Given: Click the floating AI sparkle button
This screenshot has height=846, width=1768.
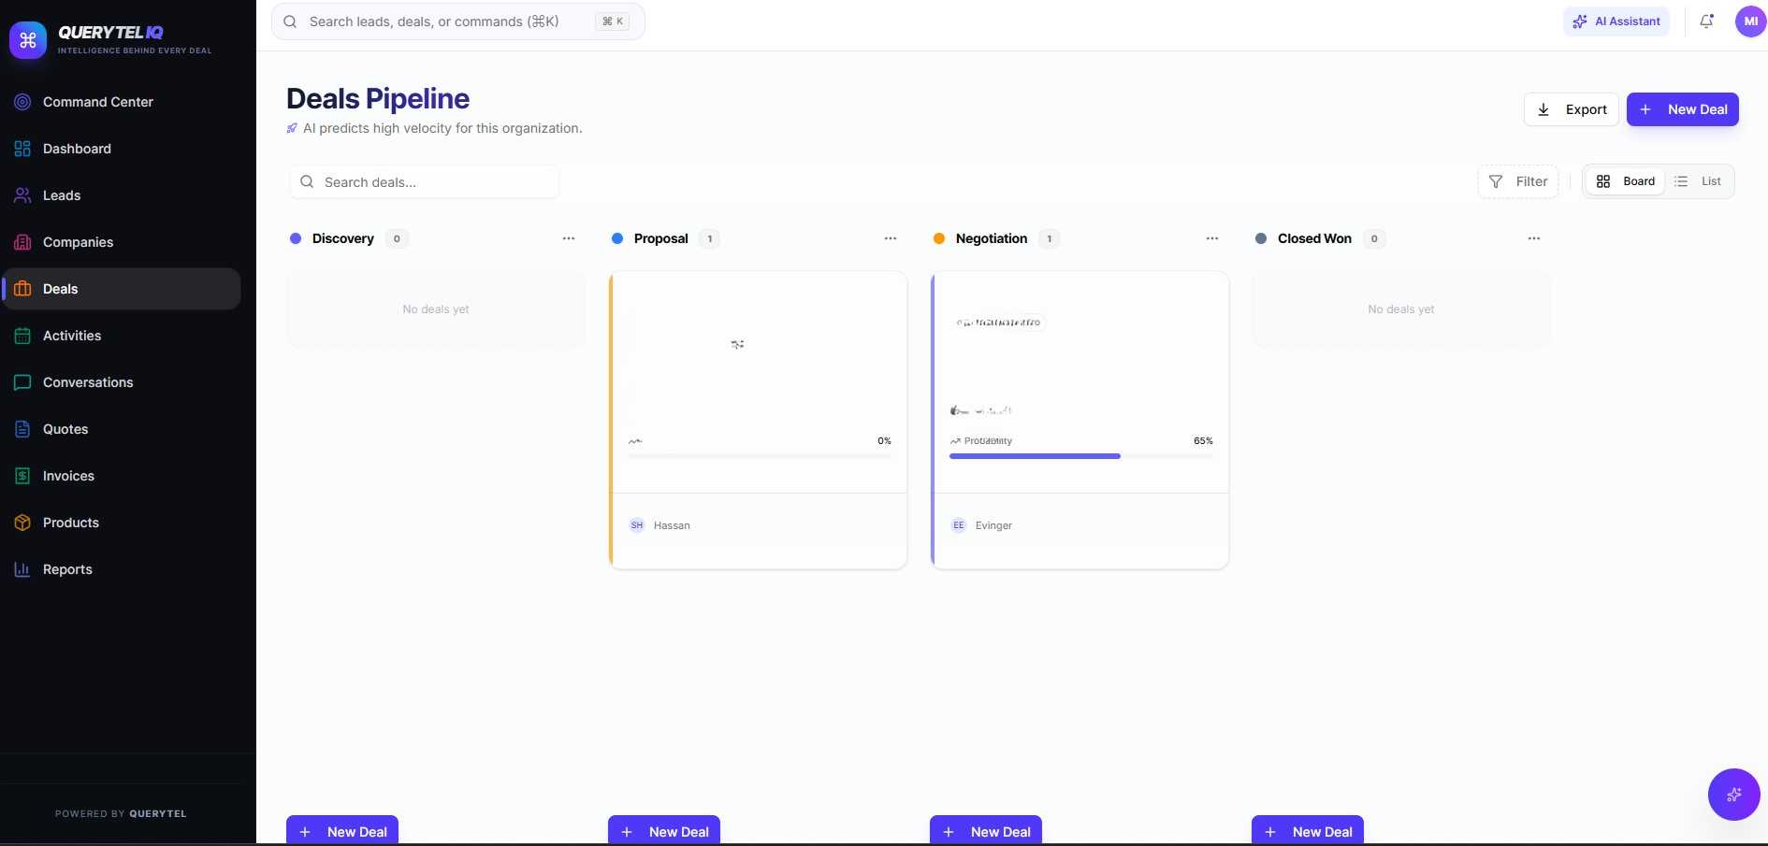Looking at the screenshot, I should click(1733, 795).
